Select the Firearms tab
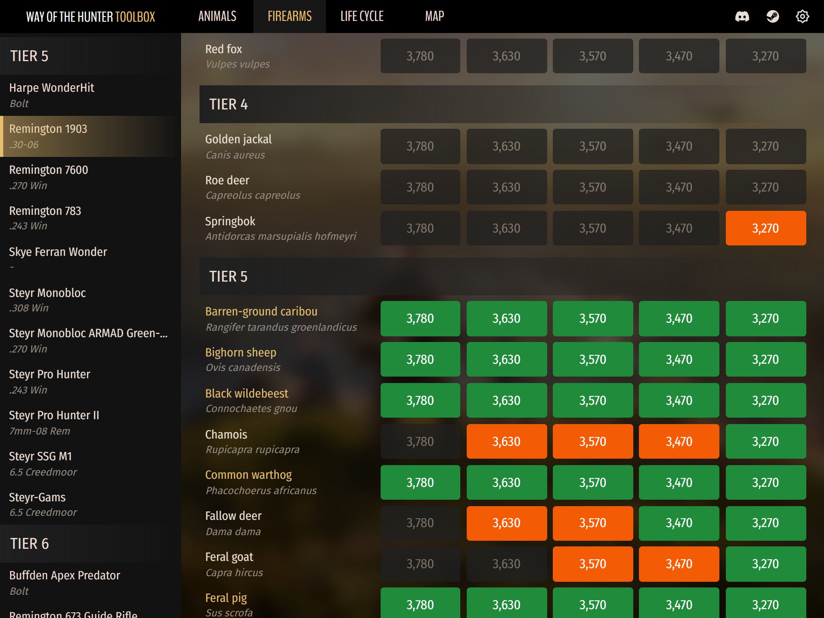Image resolution: width=824 pixels, height=618 pixels. point(289,16)
